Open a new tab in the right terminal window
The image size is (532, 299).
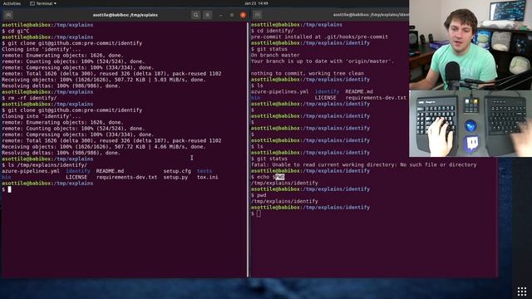[x=257, y=15]
